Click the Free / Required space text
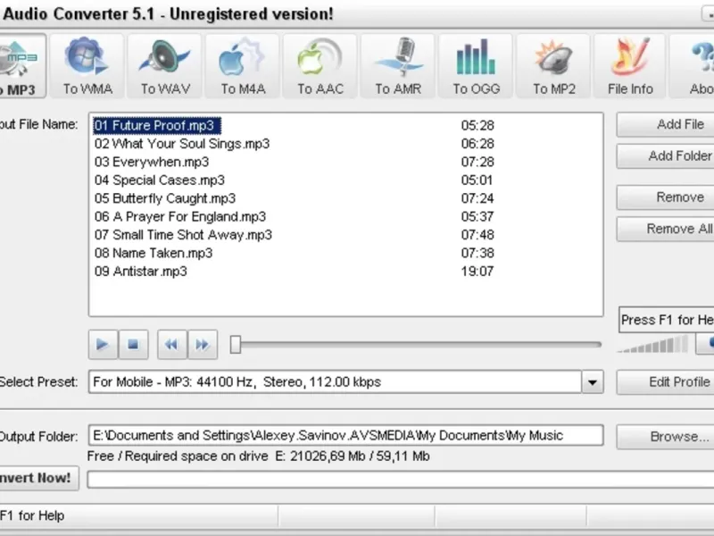Image resolution: width=714 pixels, height=536 pixels. click(258, 456)
